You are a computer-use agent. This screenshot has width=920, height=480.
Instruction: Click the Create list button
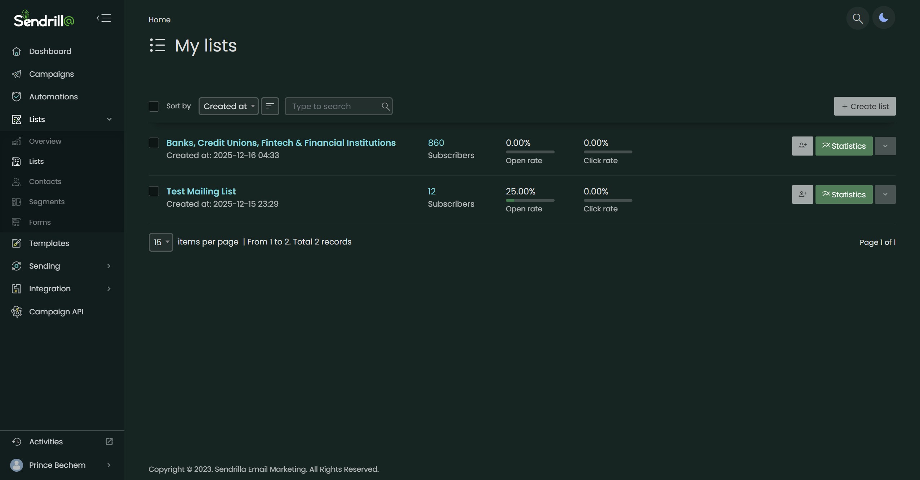[x=865, y=106]
